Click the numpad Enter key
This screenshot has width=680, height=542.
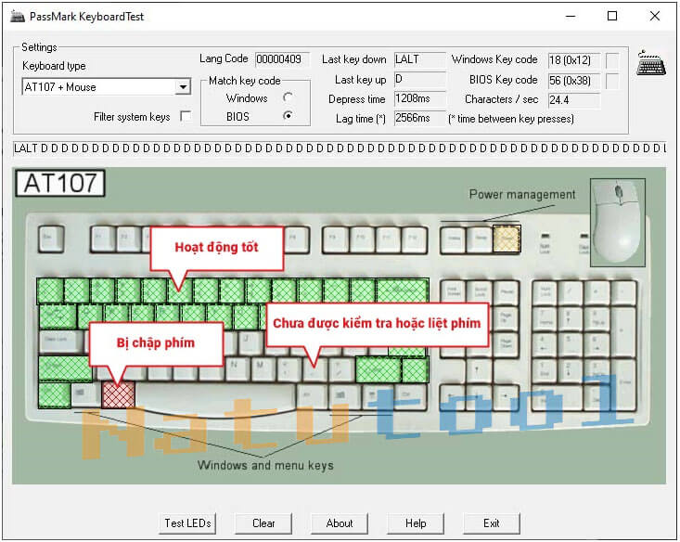click(624, 384)
